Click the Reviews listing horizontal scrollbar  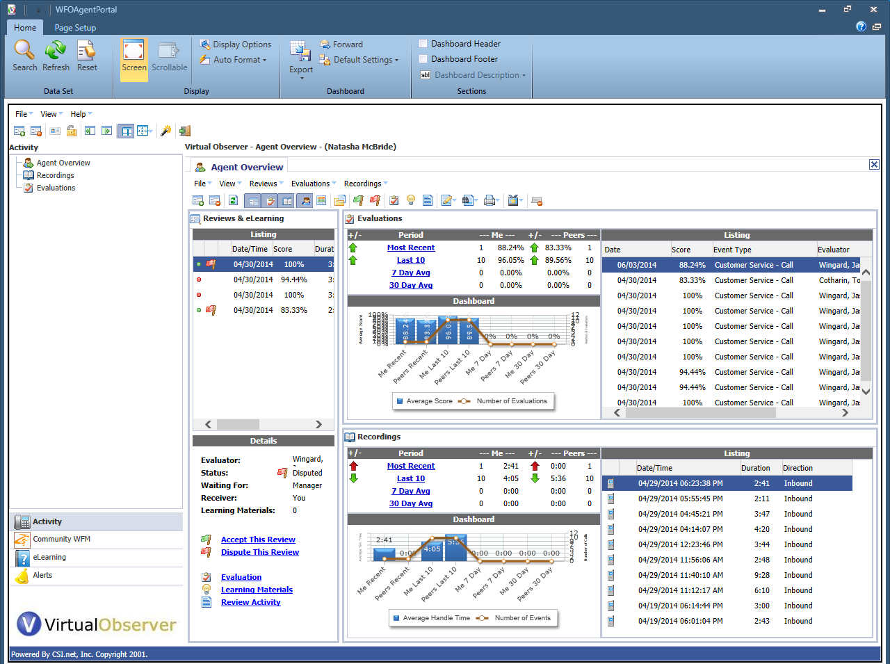tap(238, 424)
